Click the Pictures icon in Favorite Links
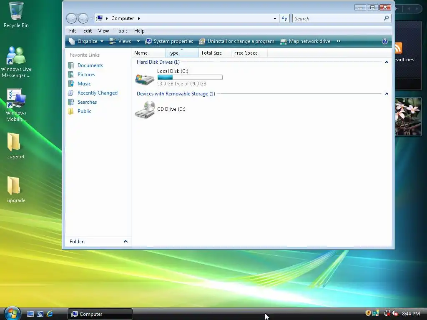Screen dimensions: 427x320 pos(71,75)
